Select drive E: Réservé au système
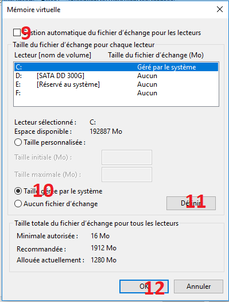Screen dimensions: 229x302 pyautogui.click(x=116, y=84)
